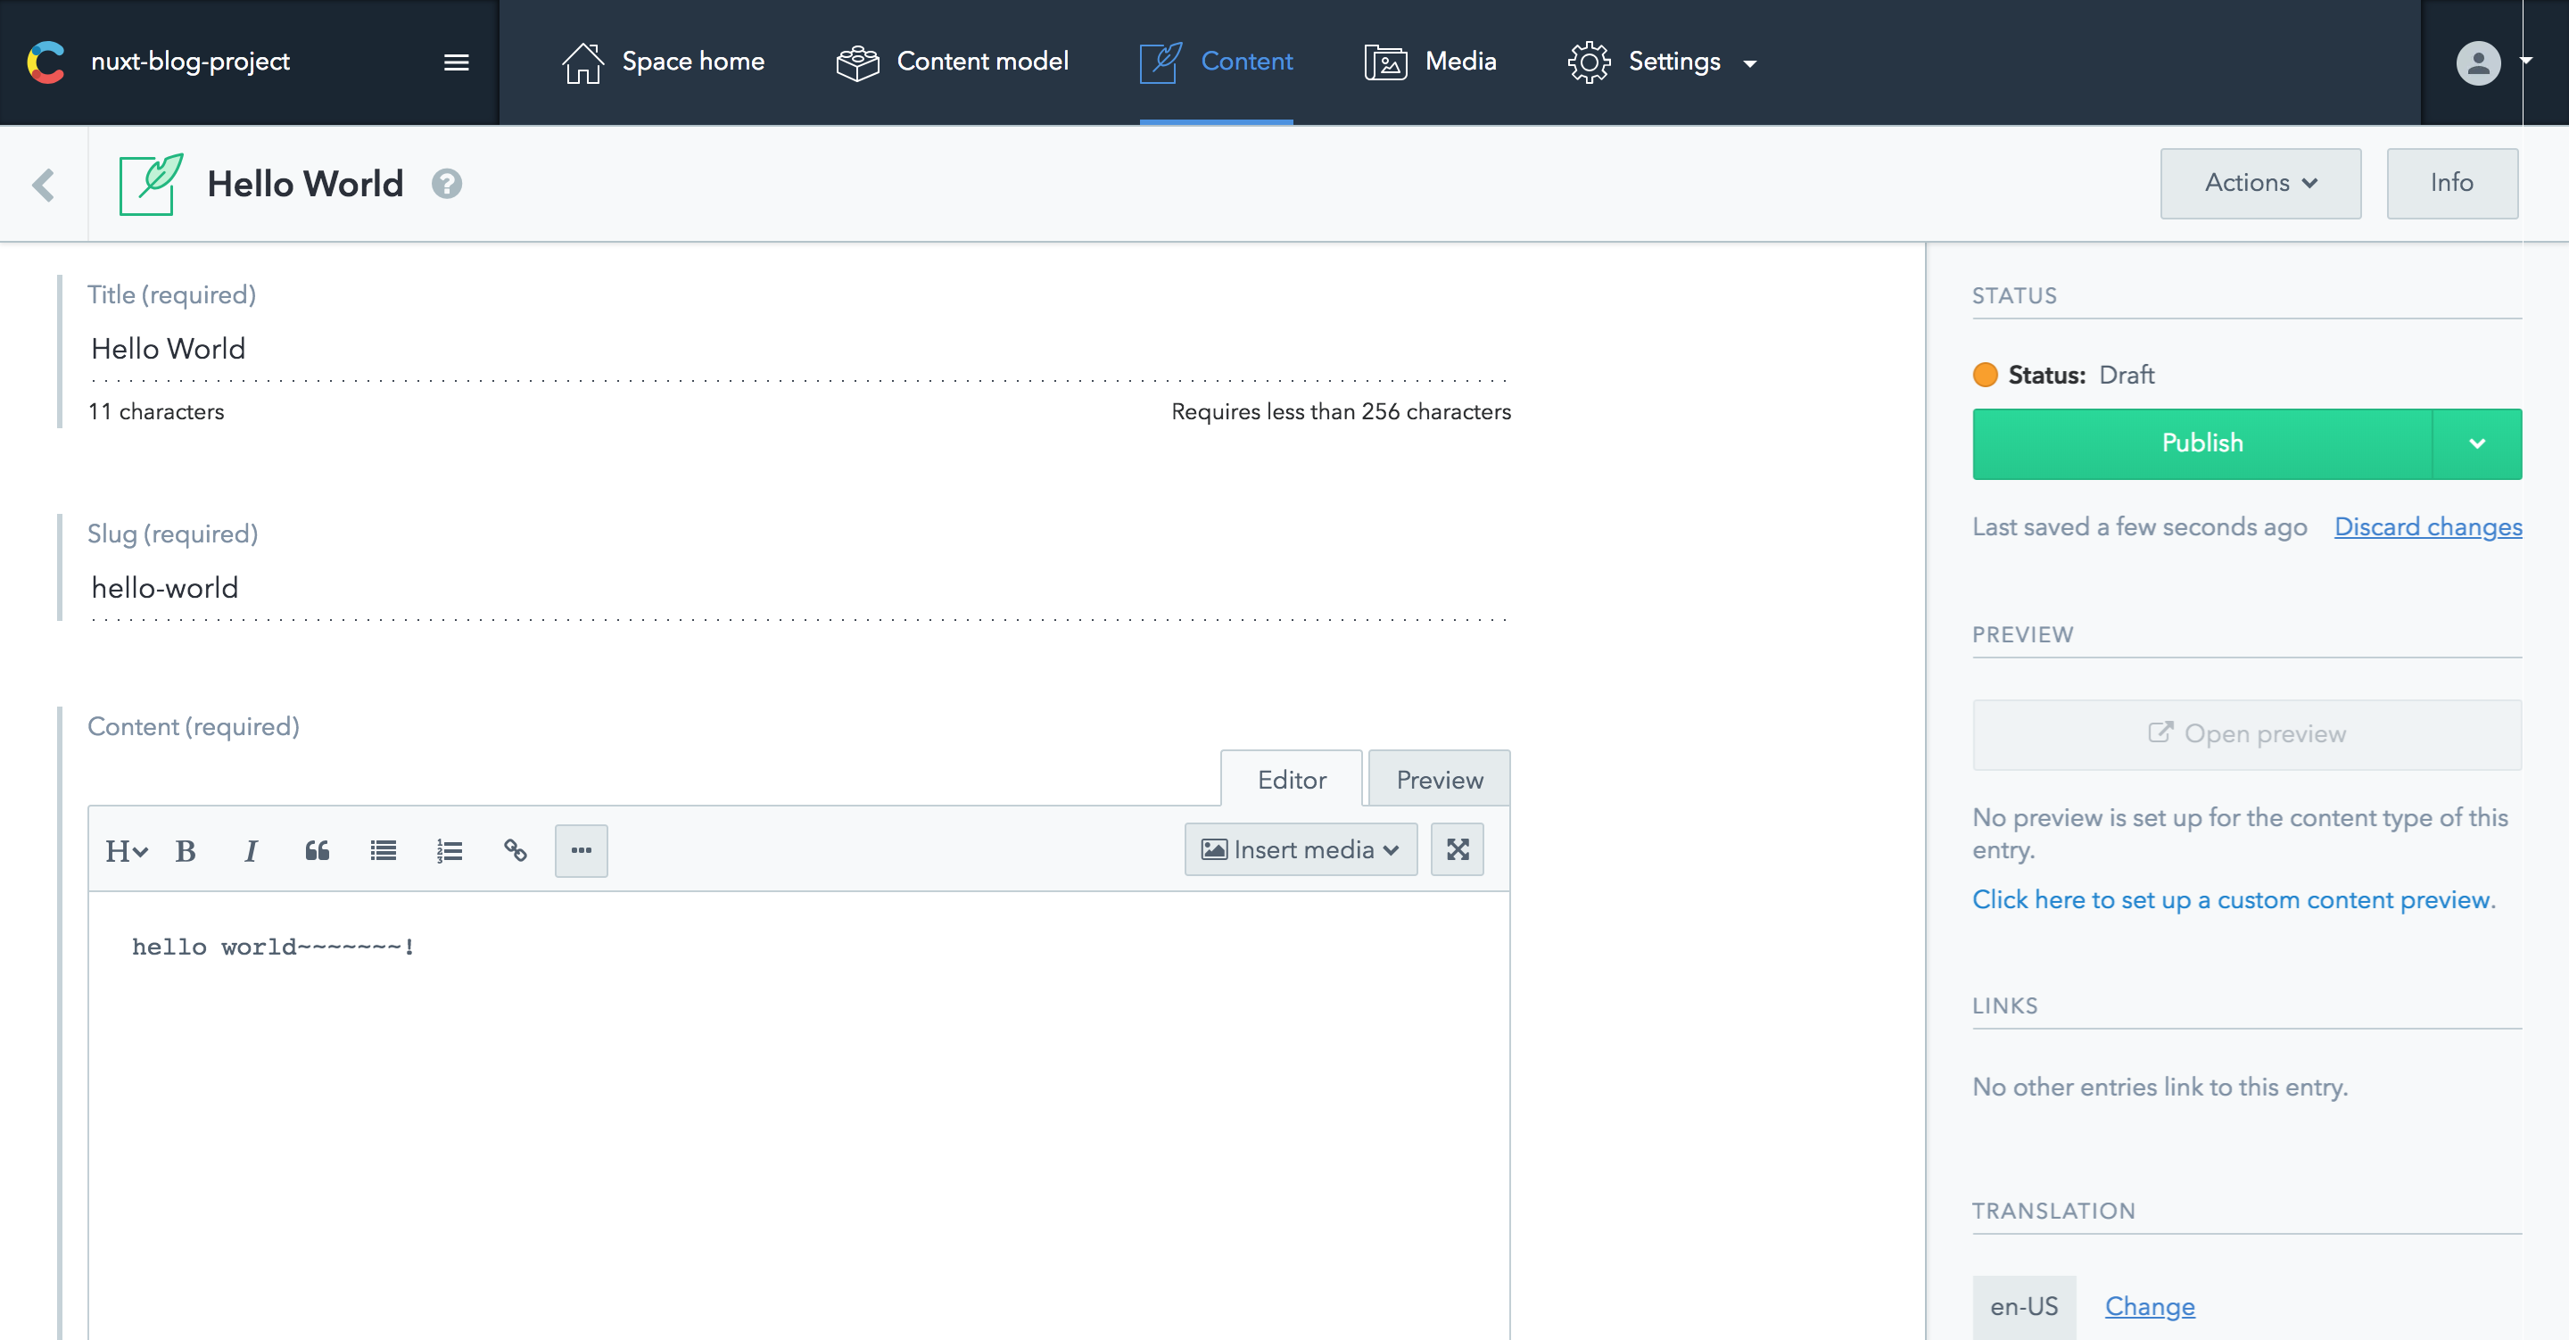Edit the Title field text
2569x1340 pixels.
[x=799, y=349]
